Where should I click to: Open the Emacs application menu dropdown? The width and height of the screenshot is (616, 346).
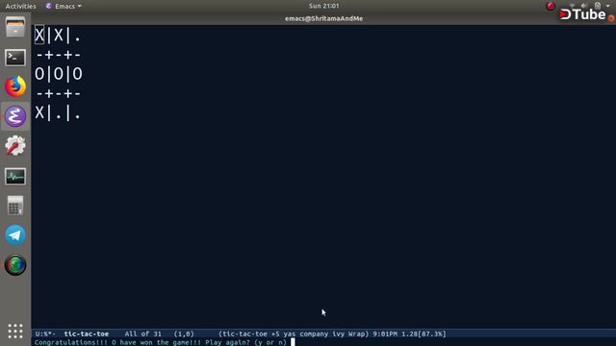click(x=64, y=6)
